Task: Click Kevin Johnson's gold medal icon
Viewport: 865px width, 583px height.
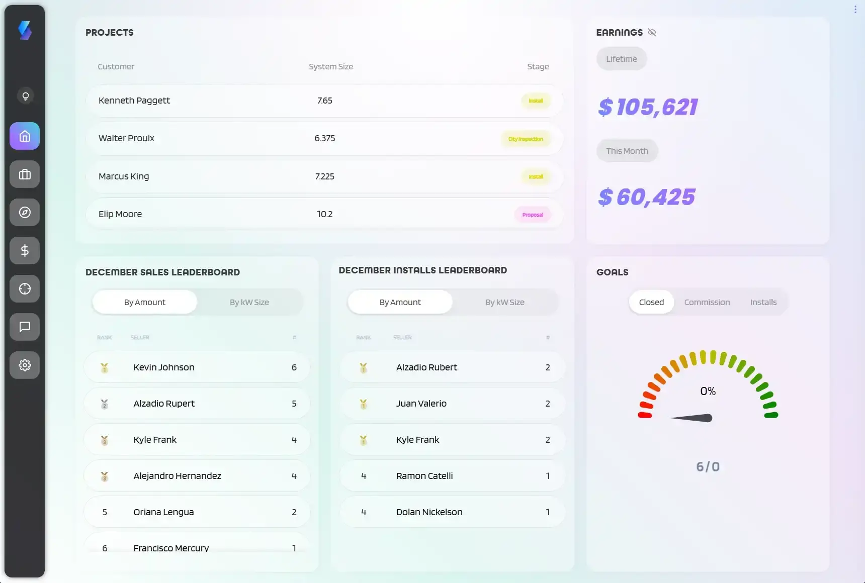Action: tap(105, 368)
